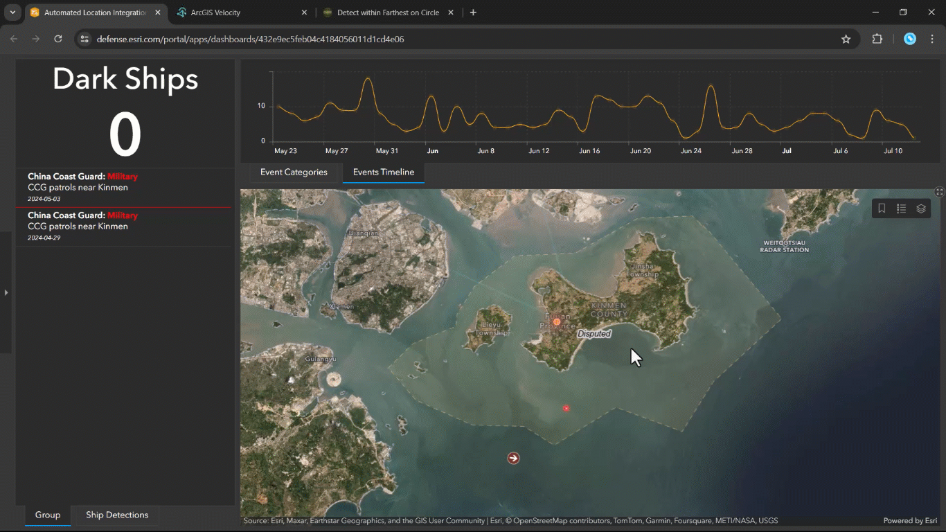
Task: Click the arrow ship marker on map
Action: pos(513,458)
